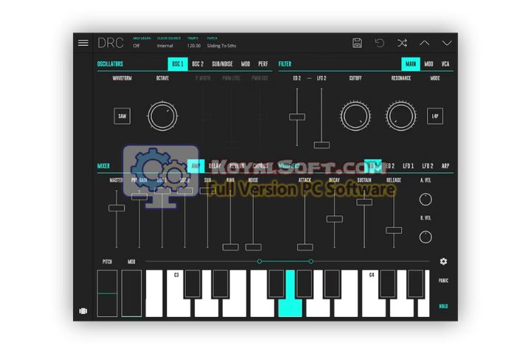Click the R. VEL knob

[426, 237]
